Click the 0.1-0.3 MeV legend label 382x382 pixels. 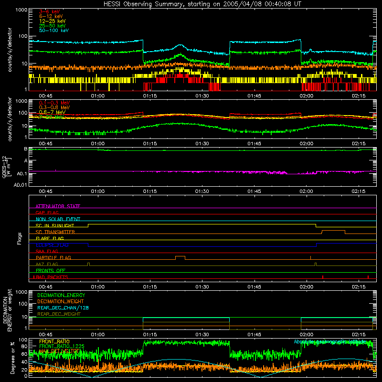[x=54, y=103]
